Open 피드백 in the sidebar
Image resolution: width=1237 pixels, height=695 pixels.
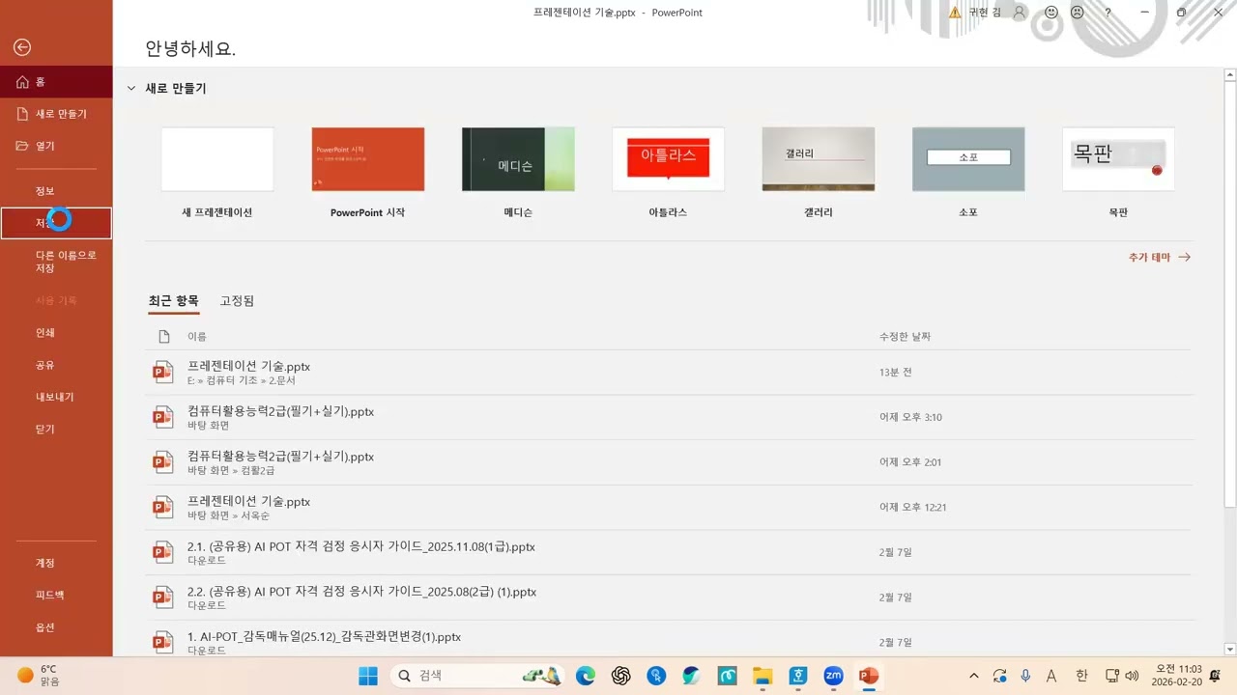click(56, 595)
